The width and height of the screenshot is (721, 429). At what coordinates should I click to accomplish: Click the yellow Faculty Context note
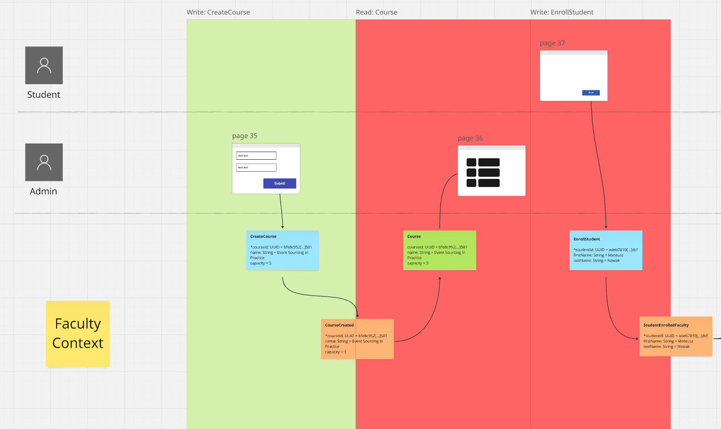point(78,333)
